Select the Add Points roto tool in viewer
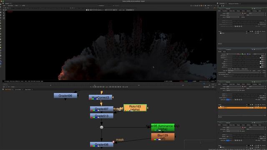The height and width of the screenshot is (150, 267). [x=4, y=15]
